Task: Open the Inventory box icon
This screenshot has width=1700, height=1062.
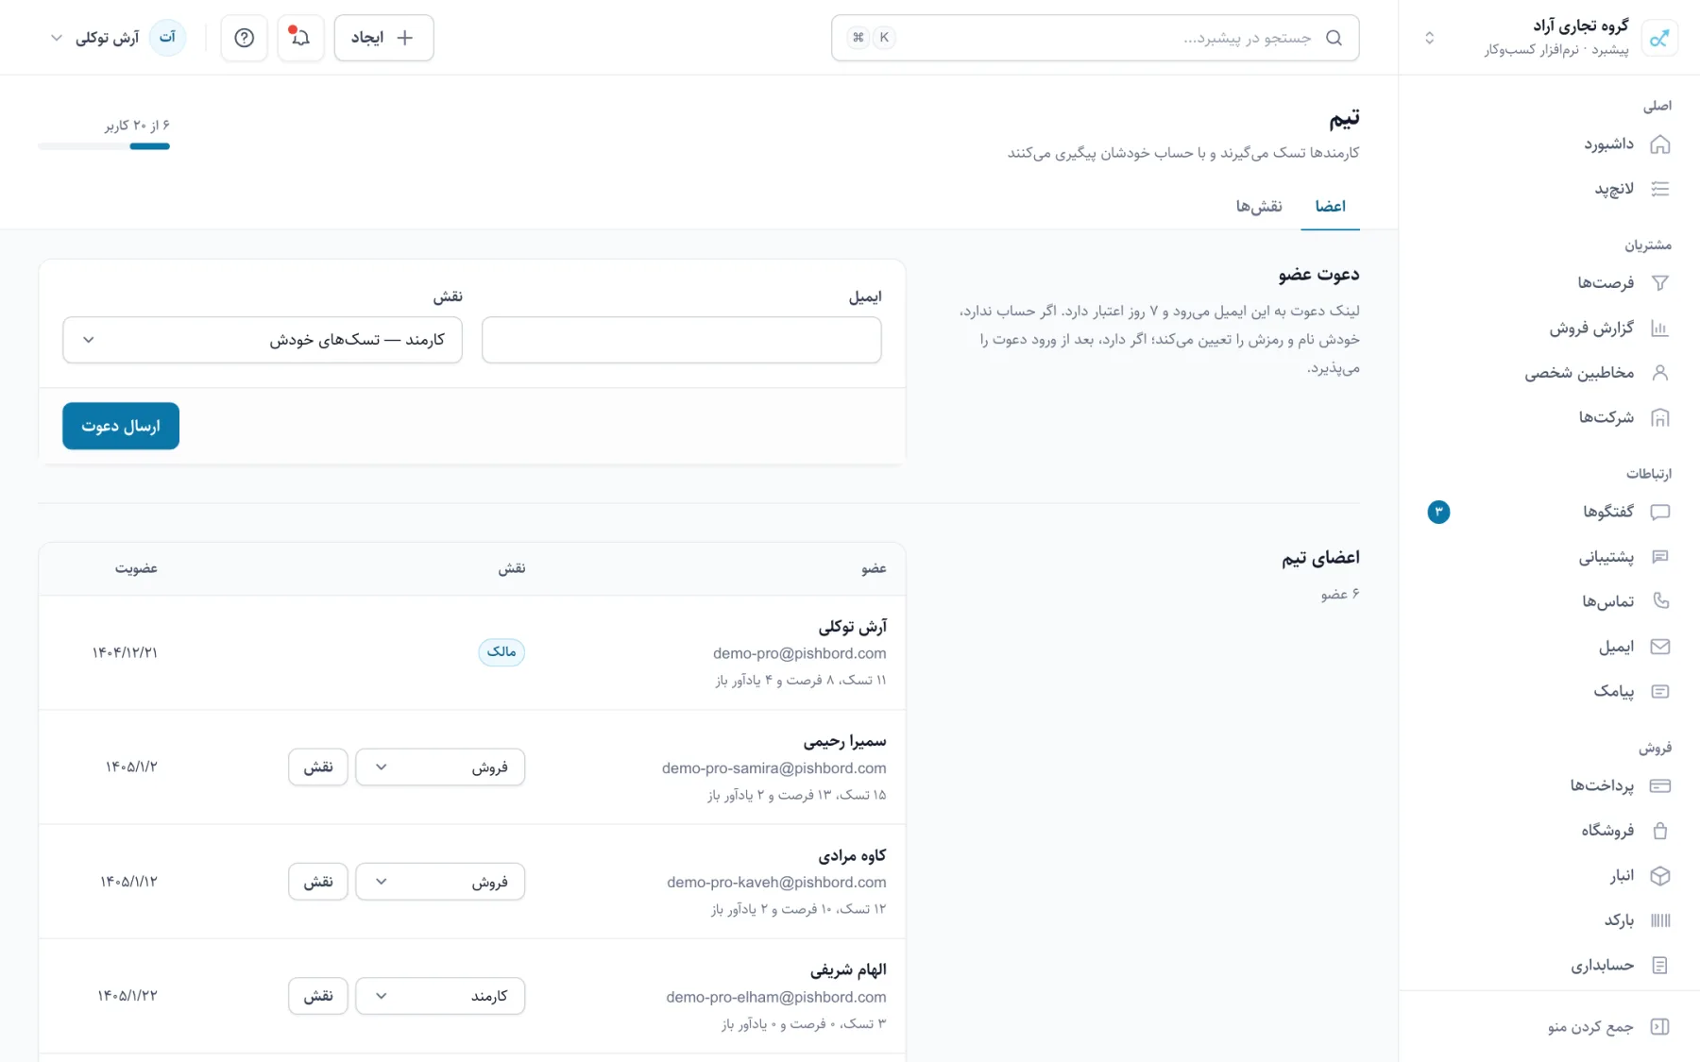Action: tap(1659, 875)
